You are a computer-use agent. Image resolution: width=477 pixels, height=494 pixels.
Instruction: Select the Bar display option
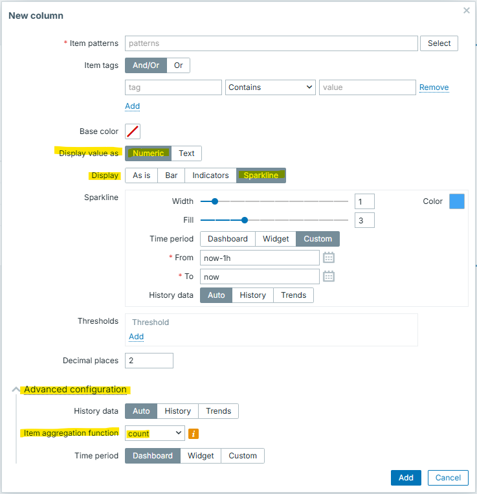click(172, 175)
